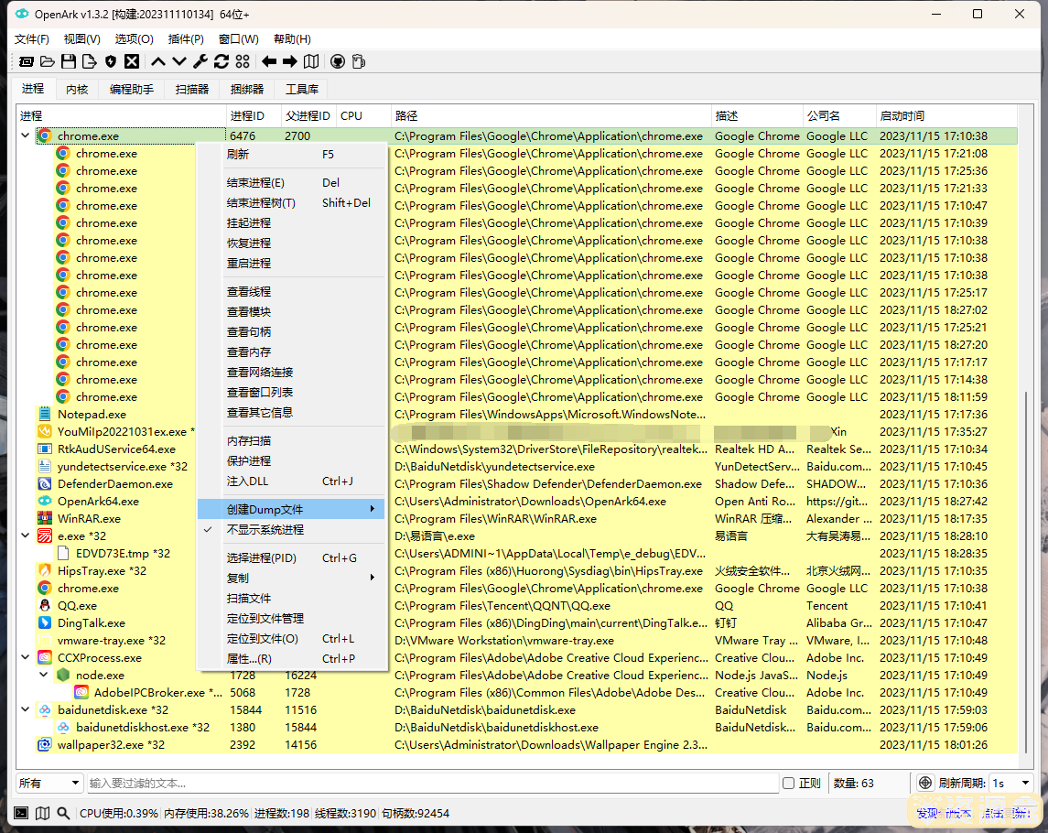The width and height of the screenshot is (1048, 833).
Task: Click the open book manual toolbar icon
Action: point(311,61)
